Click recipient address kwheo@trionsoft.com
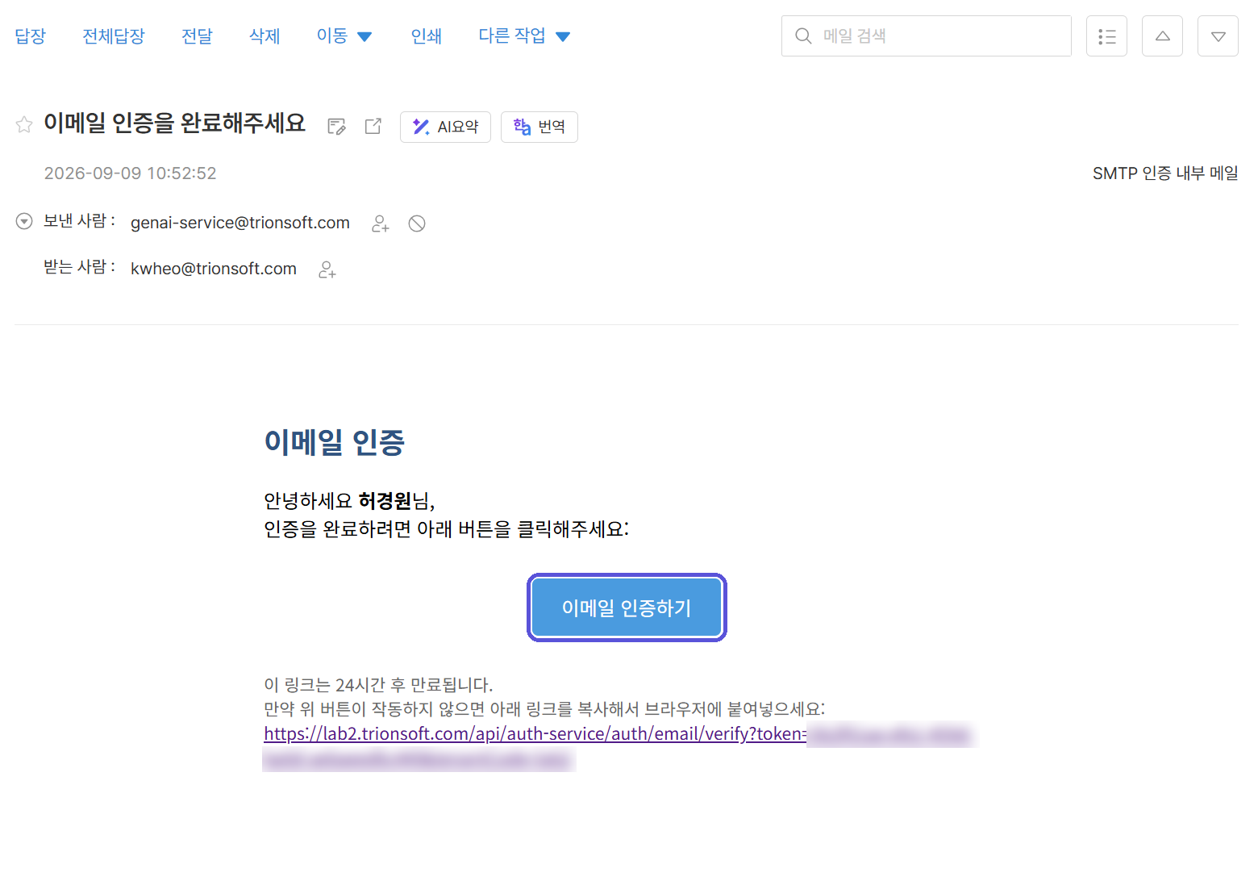This screenshot has height=881, width=1258. (214, 269)
